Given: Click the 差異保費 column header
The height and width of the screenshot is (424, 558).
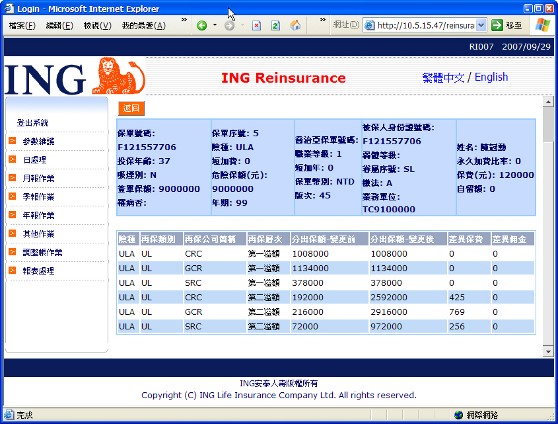Looking at the screenshot, I should [469, 239].
